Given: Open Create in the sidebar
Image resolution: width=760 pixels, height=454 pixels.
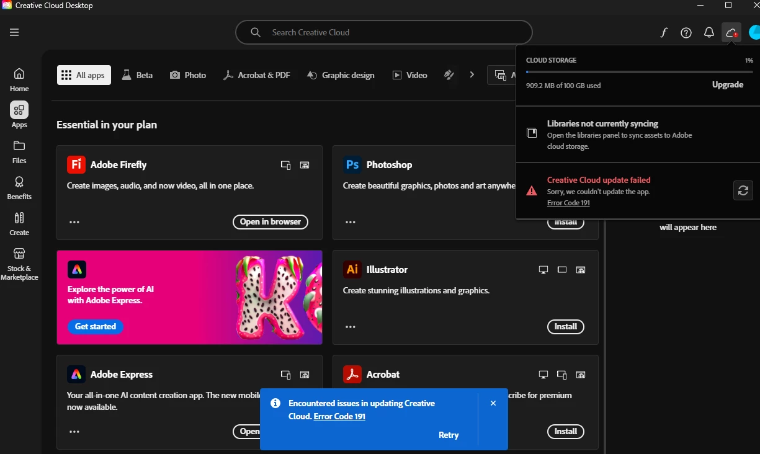Looking at the screenshot, I should (19, 223).
